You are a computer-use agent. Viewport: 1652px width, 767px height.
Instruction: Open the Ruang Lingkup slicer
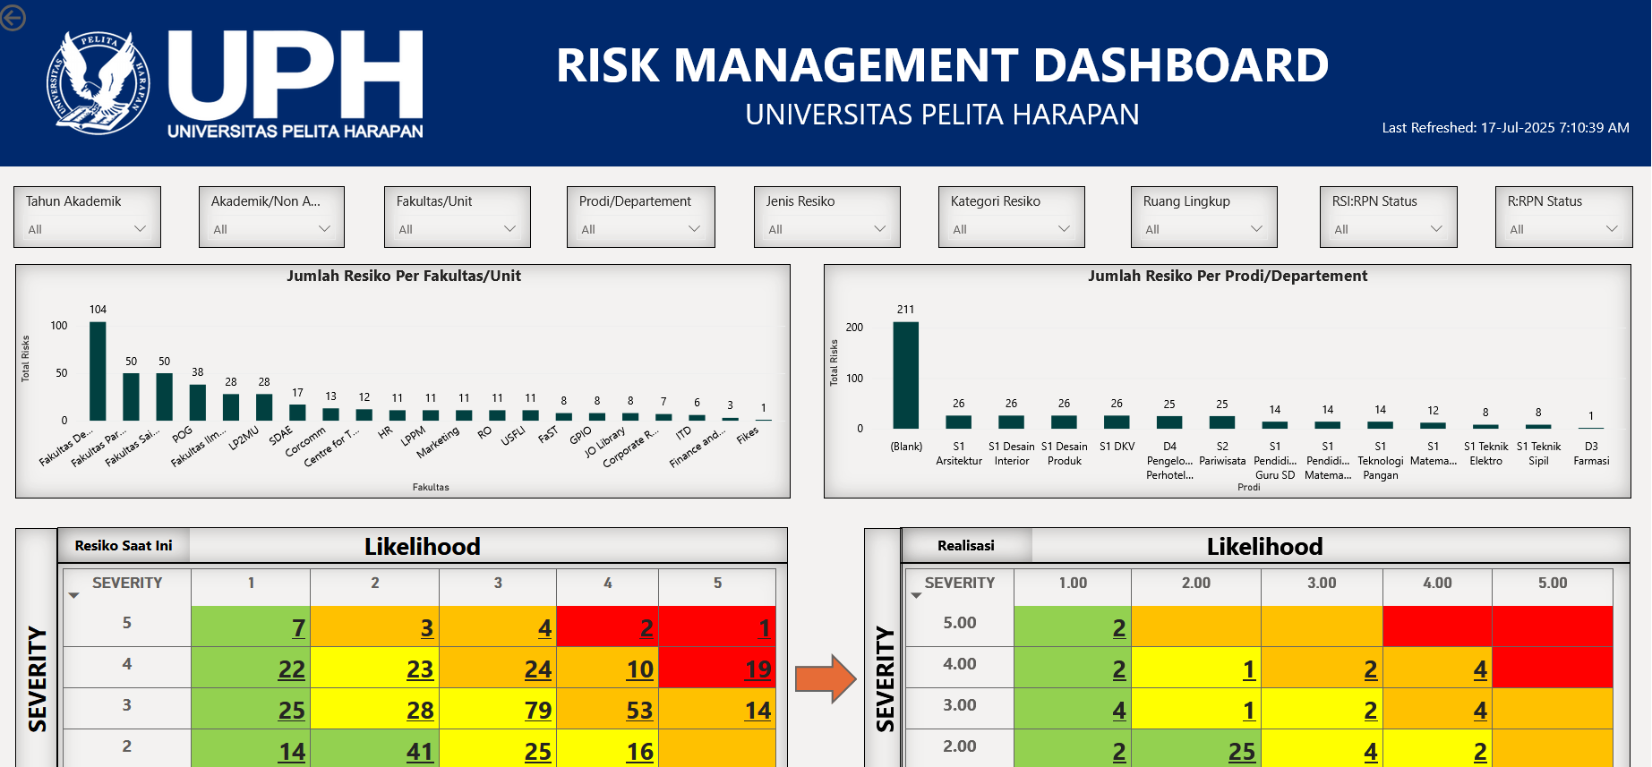coord(1203,229)
